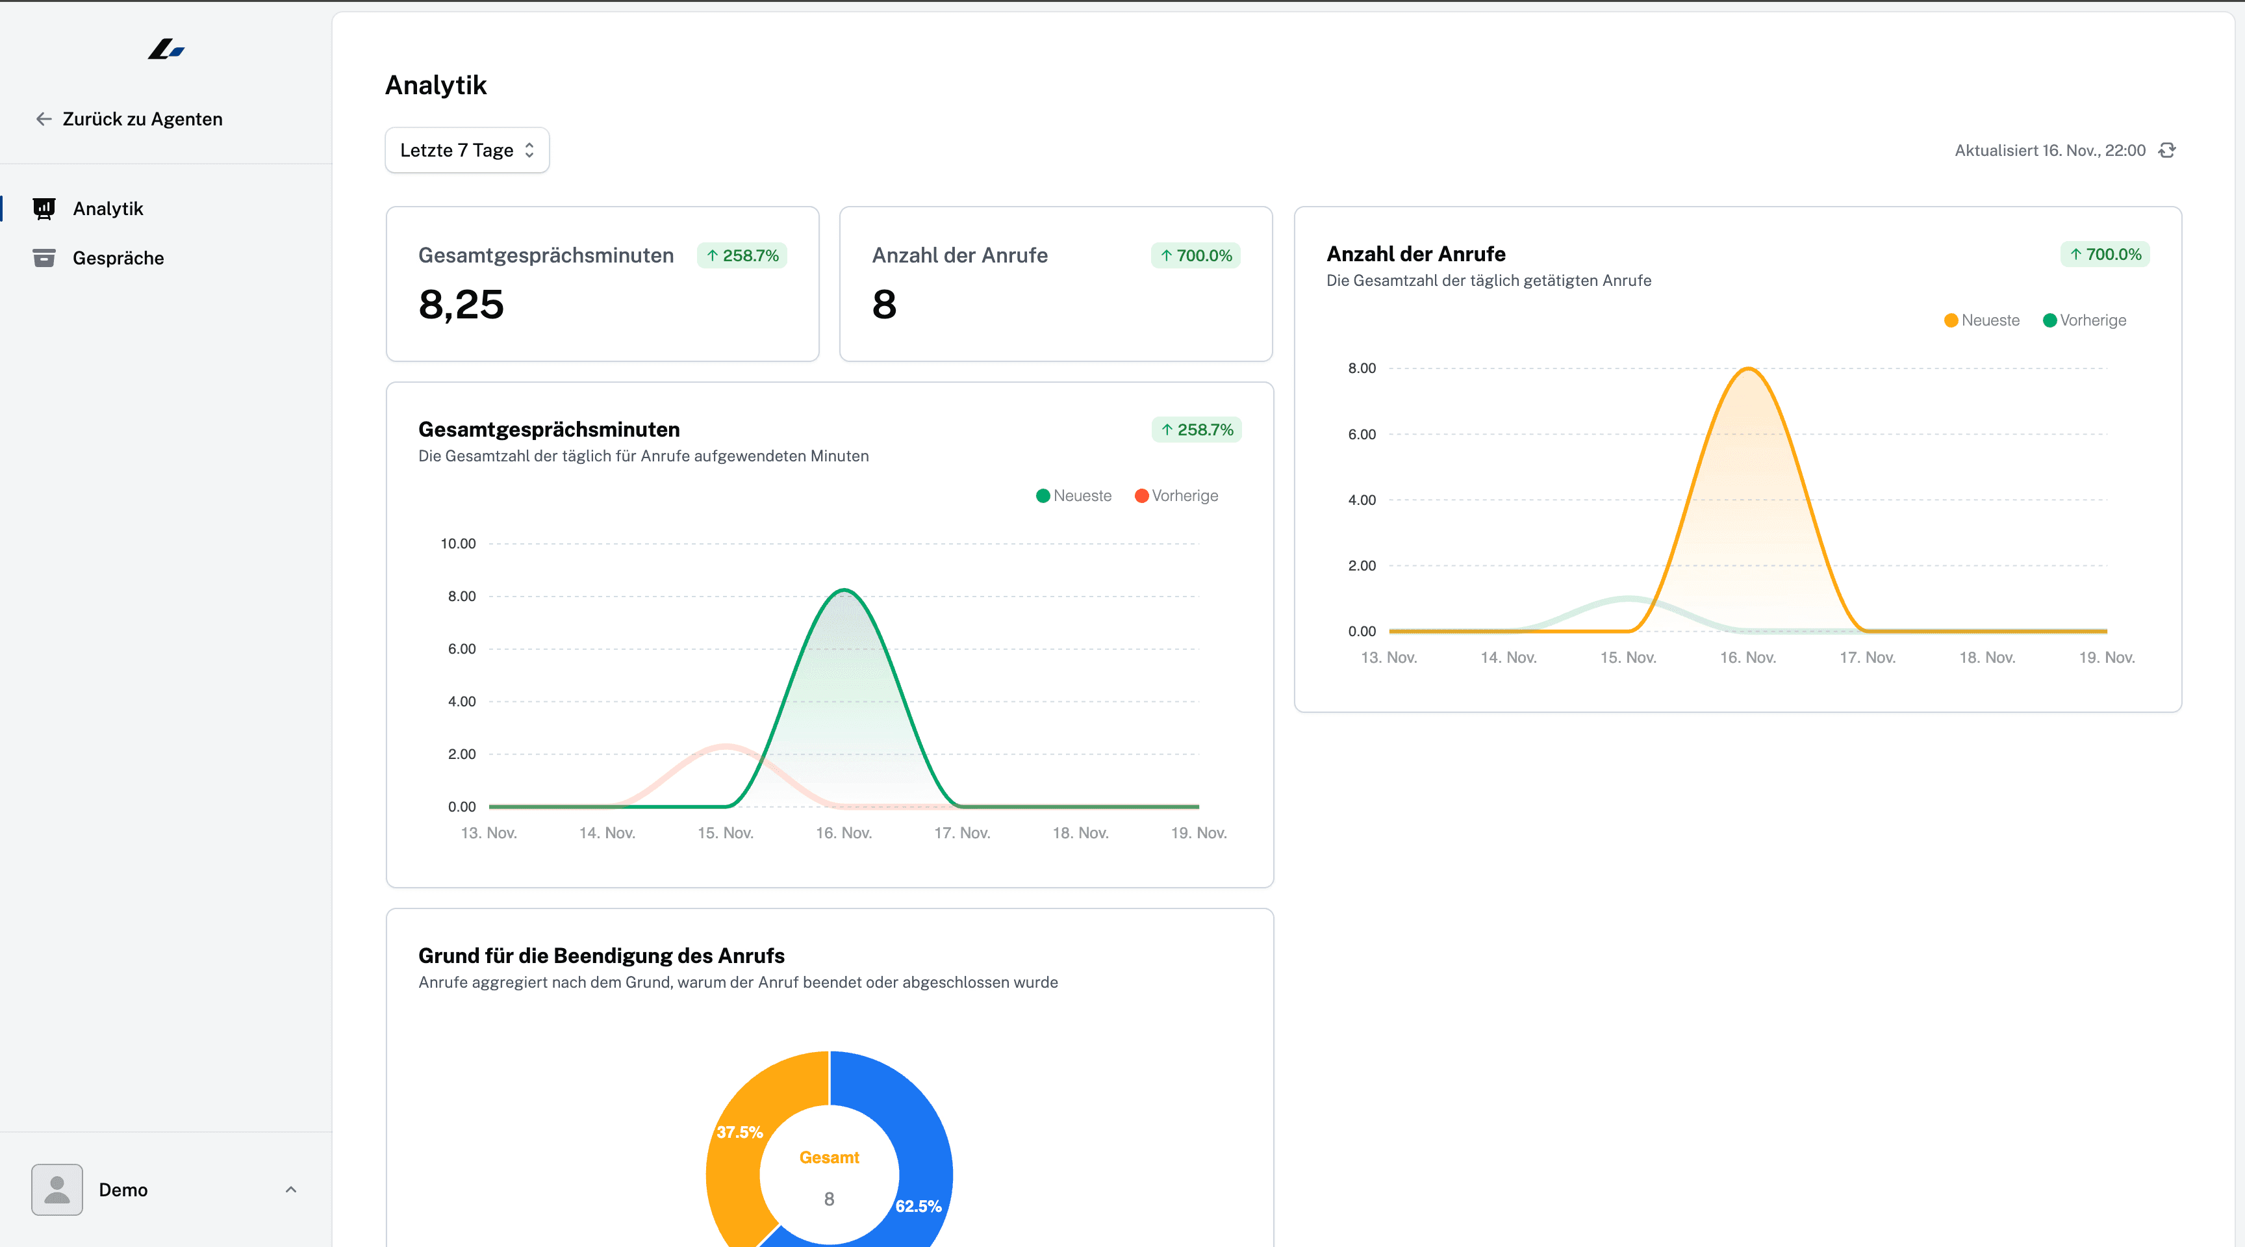Click the back arrow next to Zurück zu Agenten

pos(44,119)
